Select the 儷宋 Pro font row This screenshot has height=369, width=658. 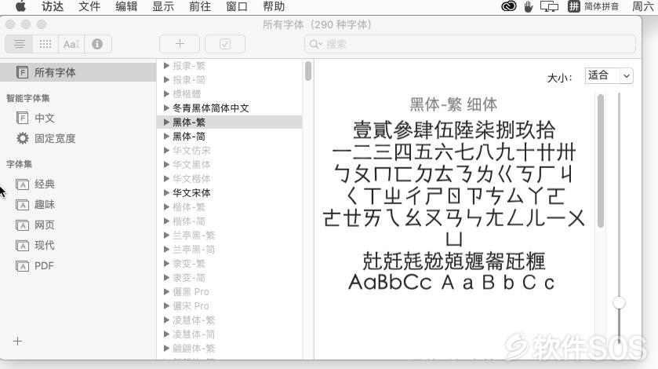click(x=230, y=306)
